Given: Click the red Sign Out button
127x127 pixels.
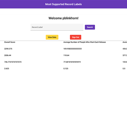Looking at the screenshot, I should (x=75, y=37).
